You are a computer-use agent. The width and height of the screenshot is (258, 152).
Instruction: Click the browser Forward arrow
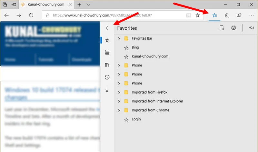pos(19,15)
